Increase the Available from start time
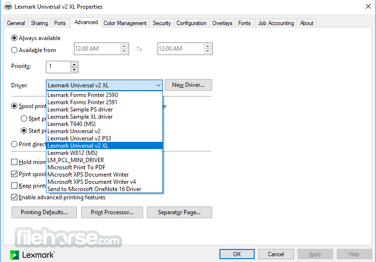This screenshot has height=262, width=376. coord(124,46)
